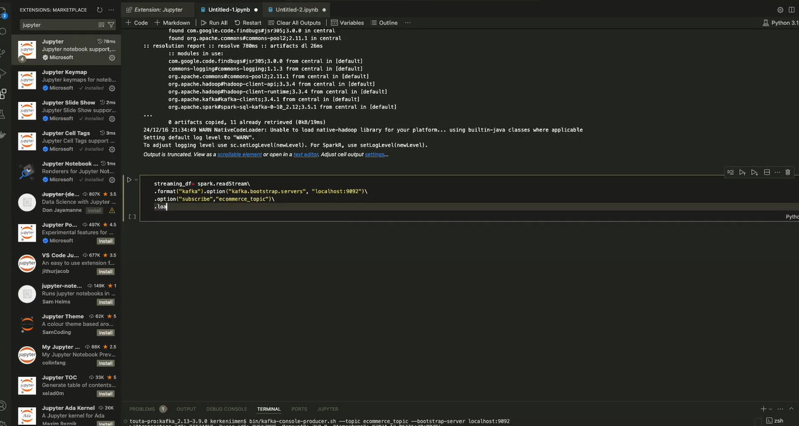Create new terminal with plus icon
799x426 pixels.
(763, 409)
